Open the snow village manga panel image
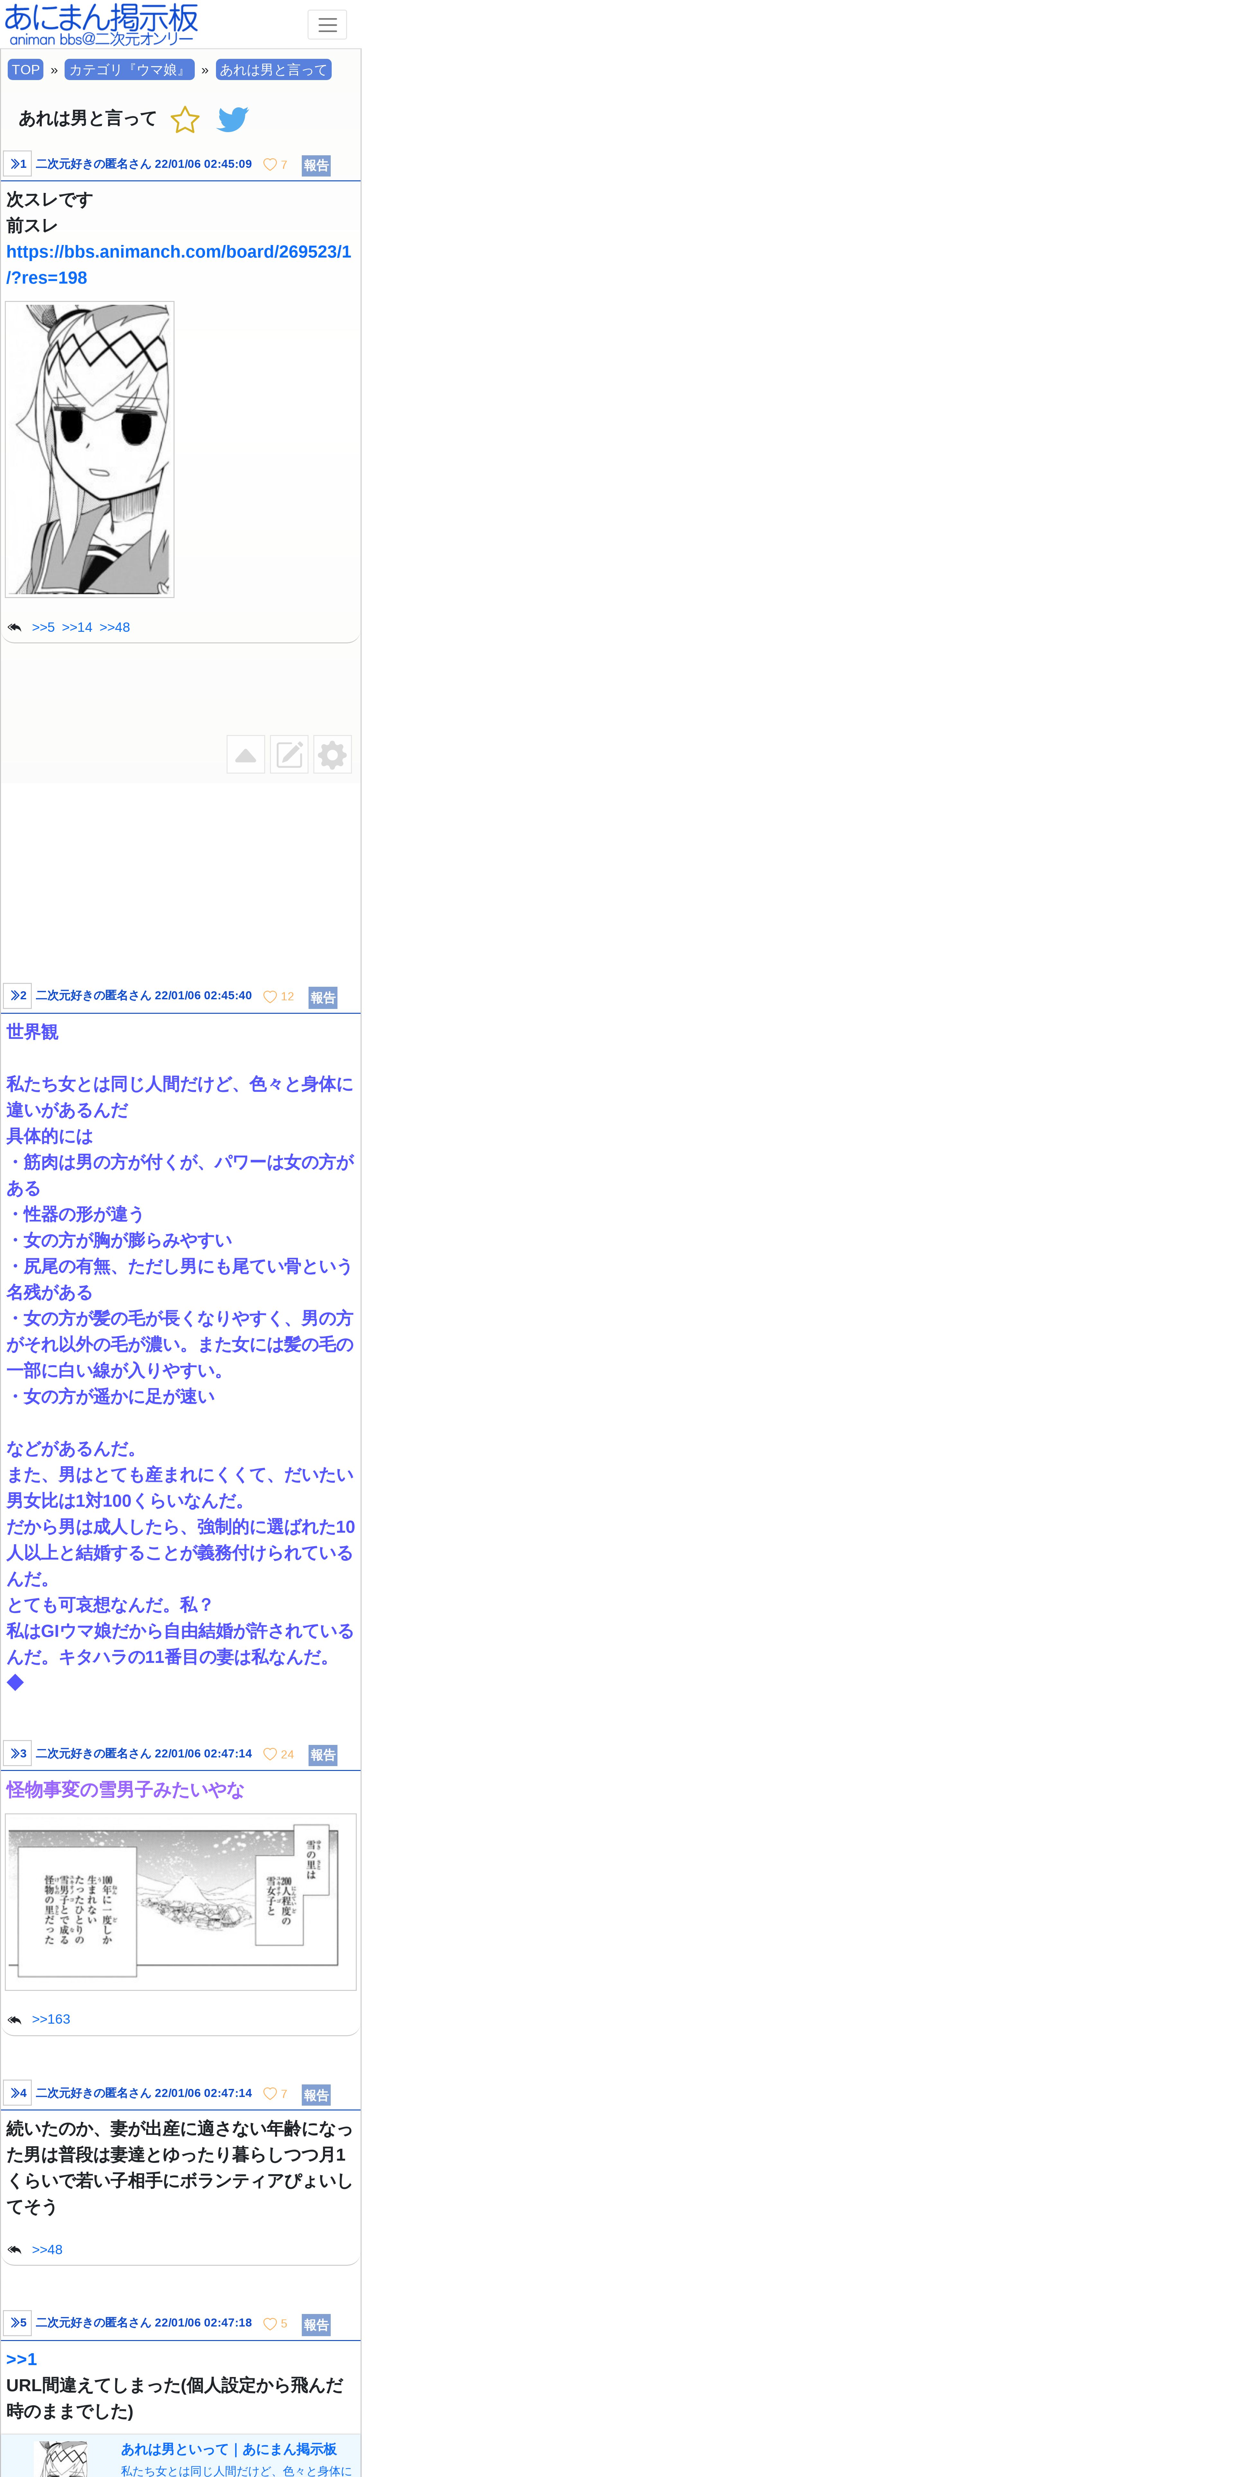 [181, 1902]
